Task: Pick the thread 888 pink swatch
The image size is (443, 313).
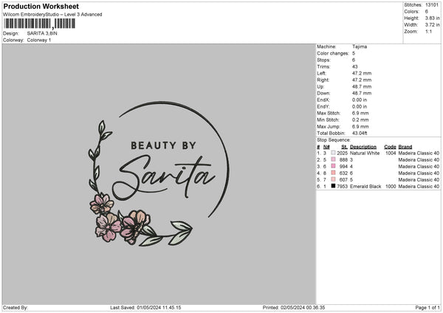Action: tap(333, 159)
